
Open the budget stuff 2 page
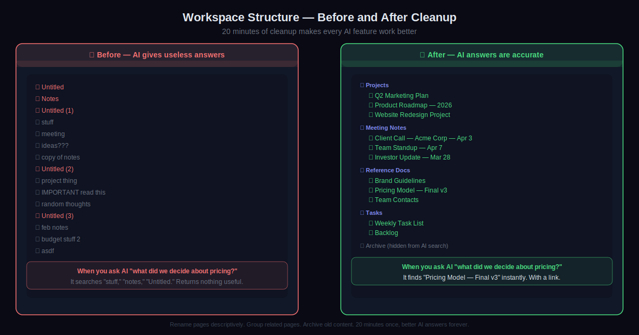61,239
